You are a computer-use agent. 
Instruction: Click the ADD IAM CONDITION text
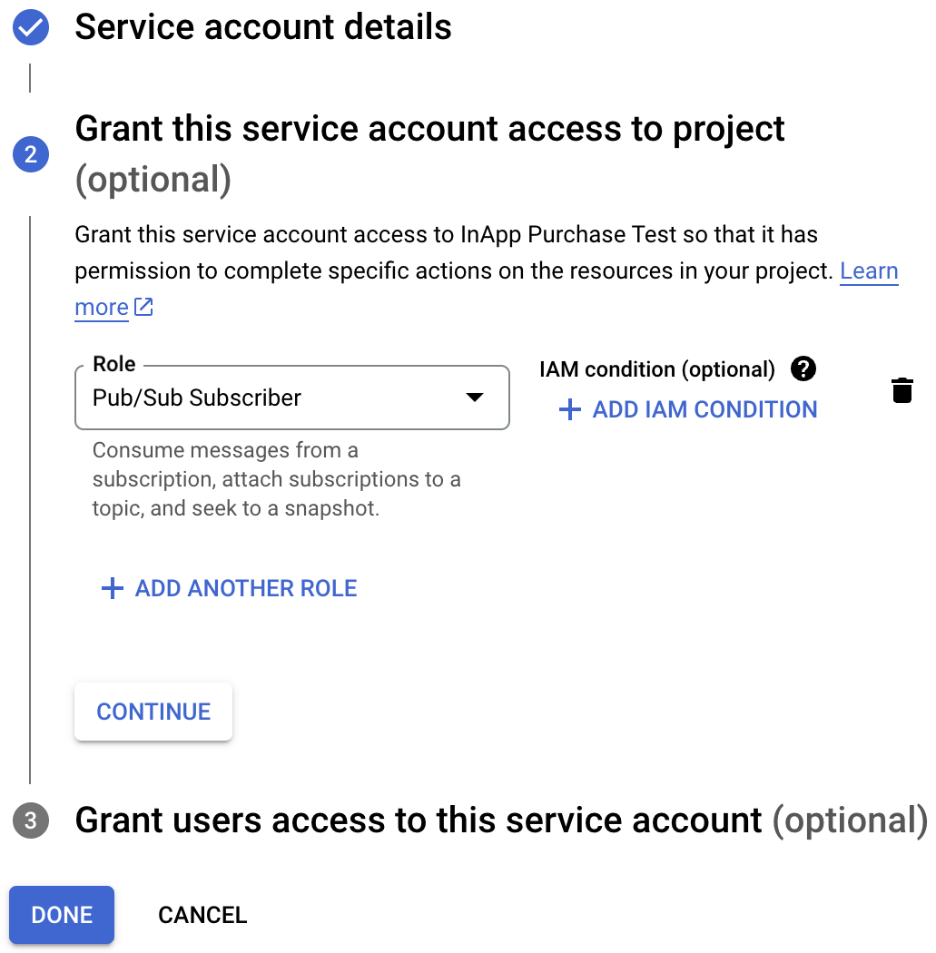(x=704, y=410)
